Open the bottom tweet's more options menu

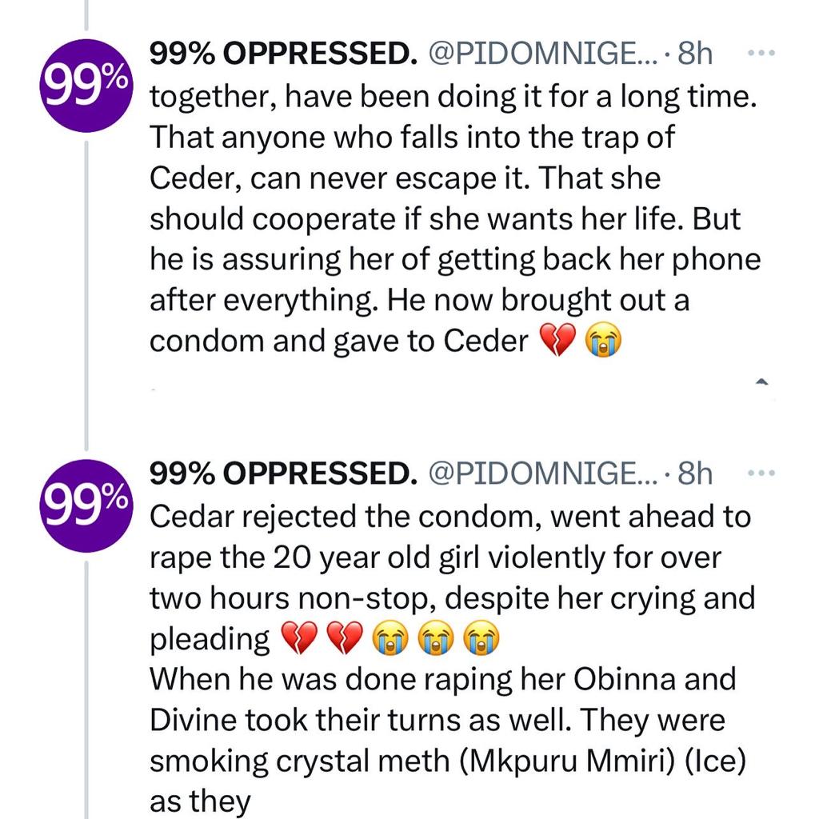coord(761,472)
